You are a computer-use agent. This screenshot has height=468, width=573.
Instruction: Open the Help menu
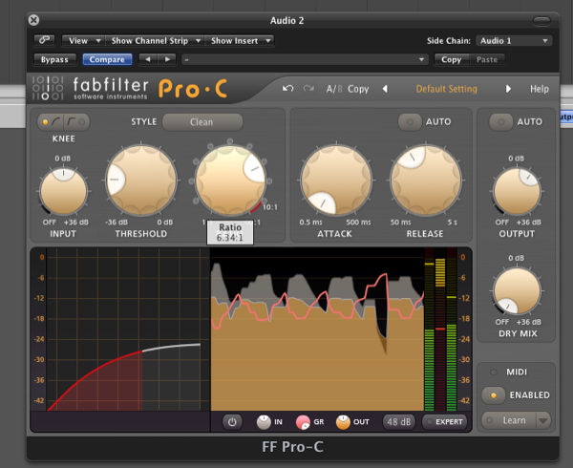(x=540, y=89)
